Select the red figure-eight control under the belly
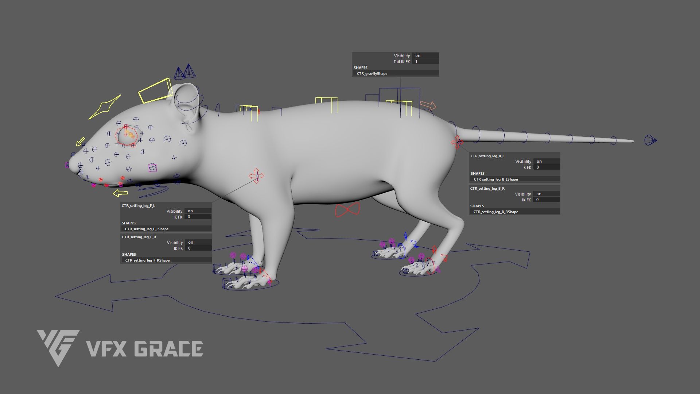 [347, 210]
